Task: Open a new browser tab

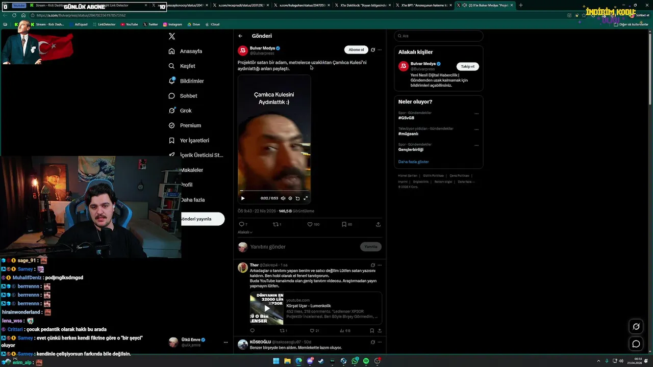Action: pos(520,5)
